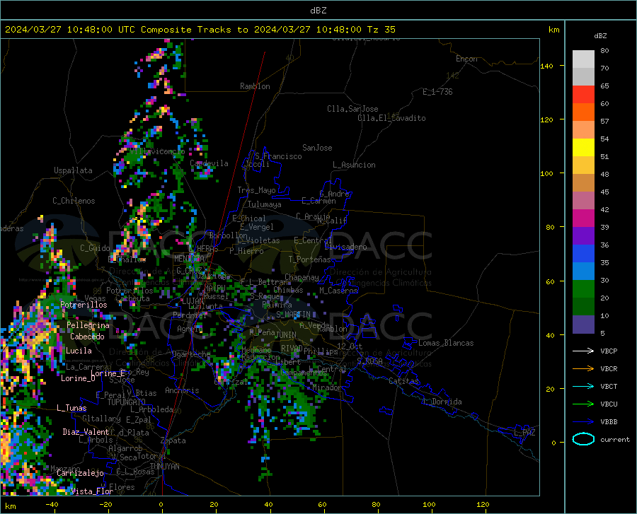Click the 'Clla.SanJose' map label
The width and height of the screenshot is (637, 514).
352,109
